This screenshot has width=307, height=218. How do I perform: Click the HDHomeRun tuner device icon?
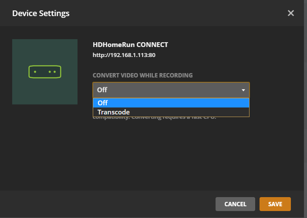click(x=45, y=72)
